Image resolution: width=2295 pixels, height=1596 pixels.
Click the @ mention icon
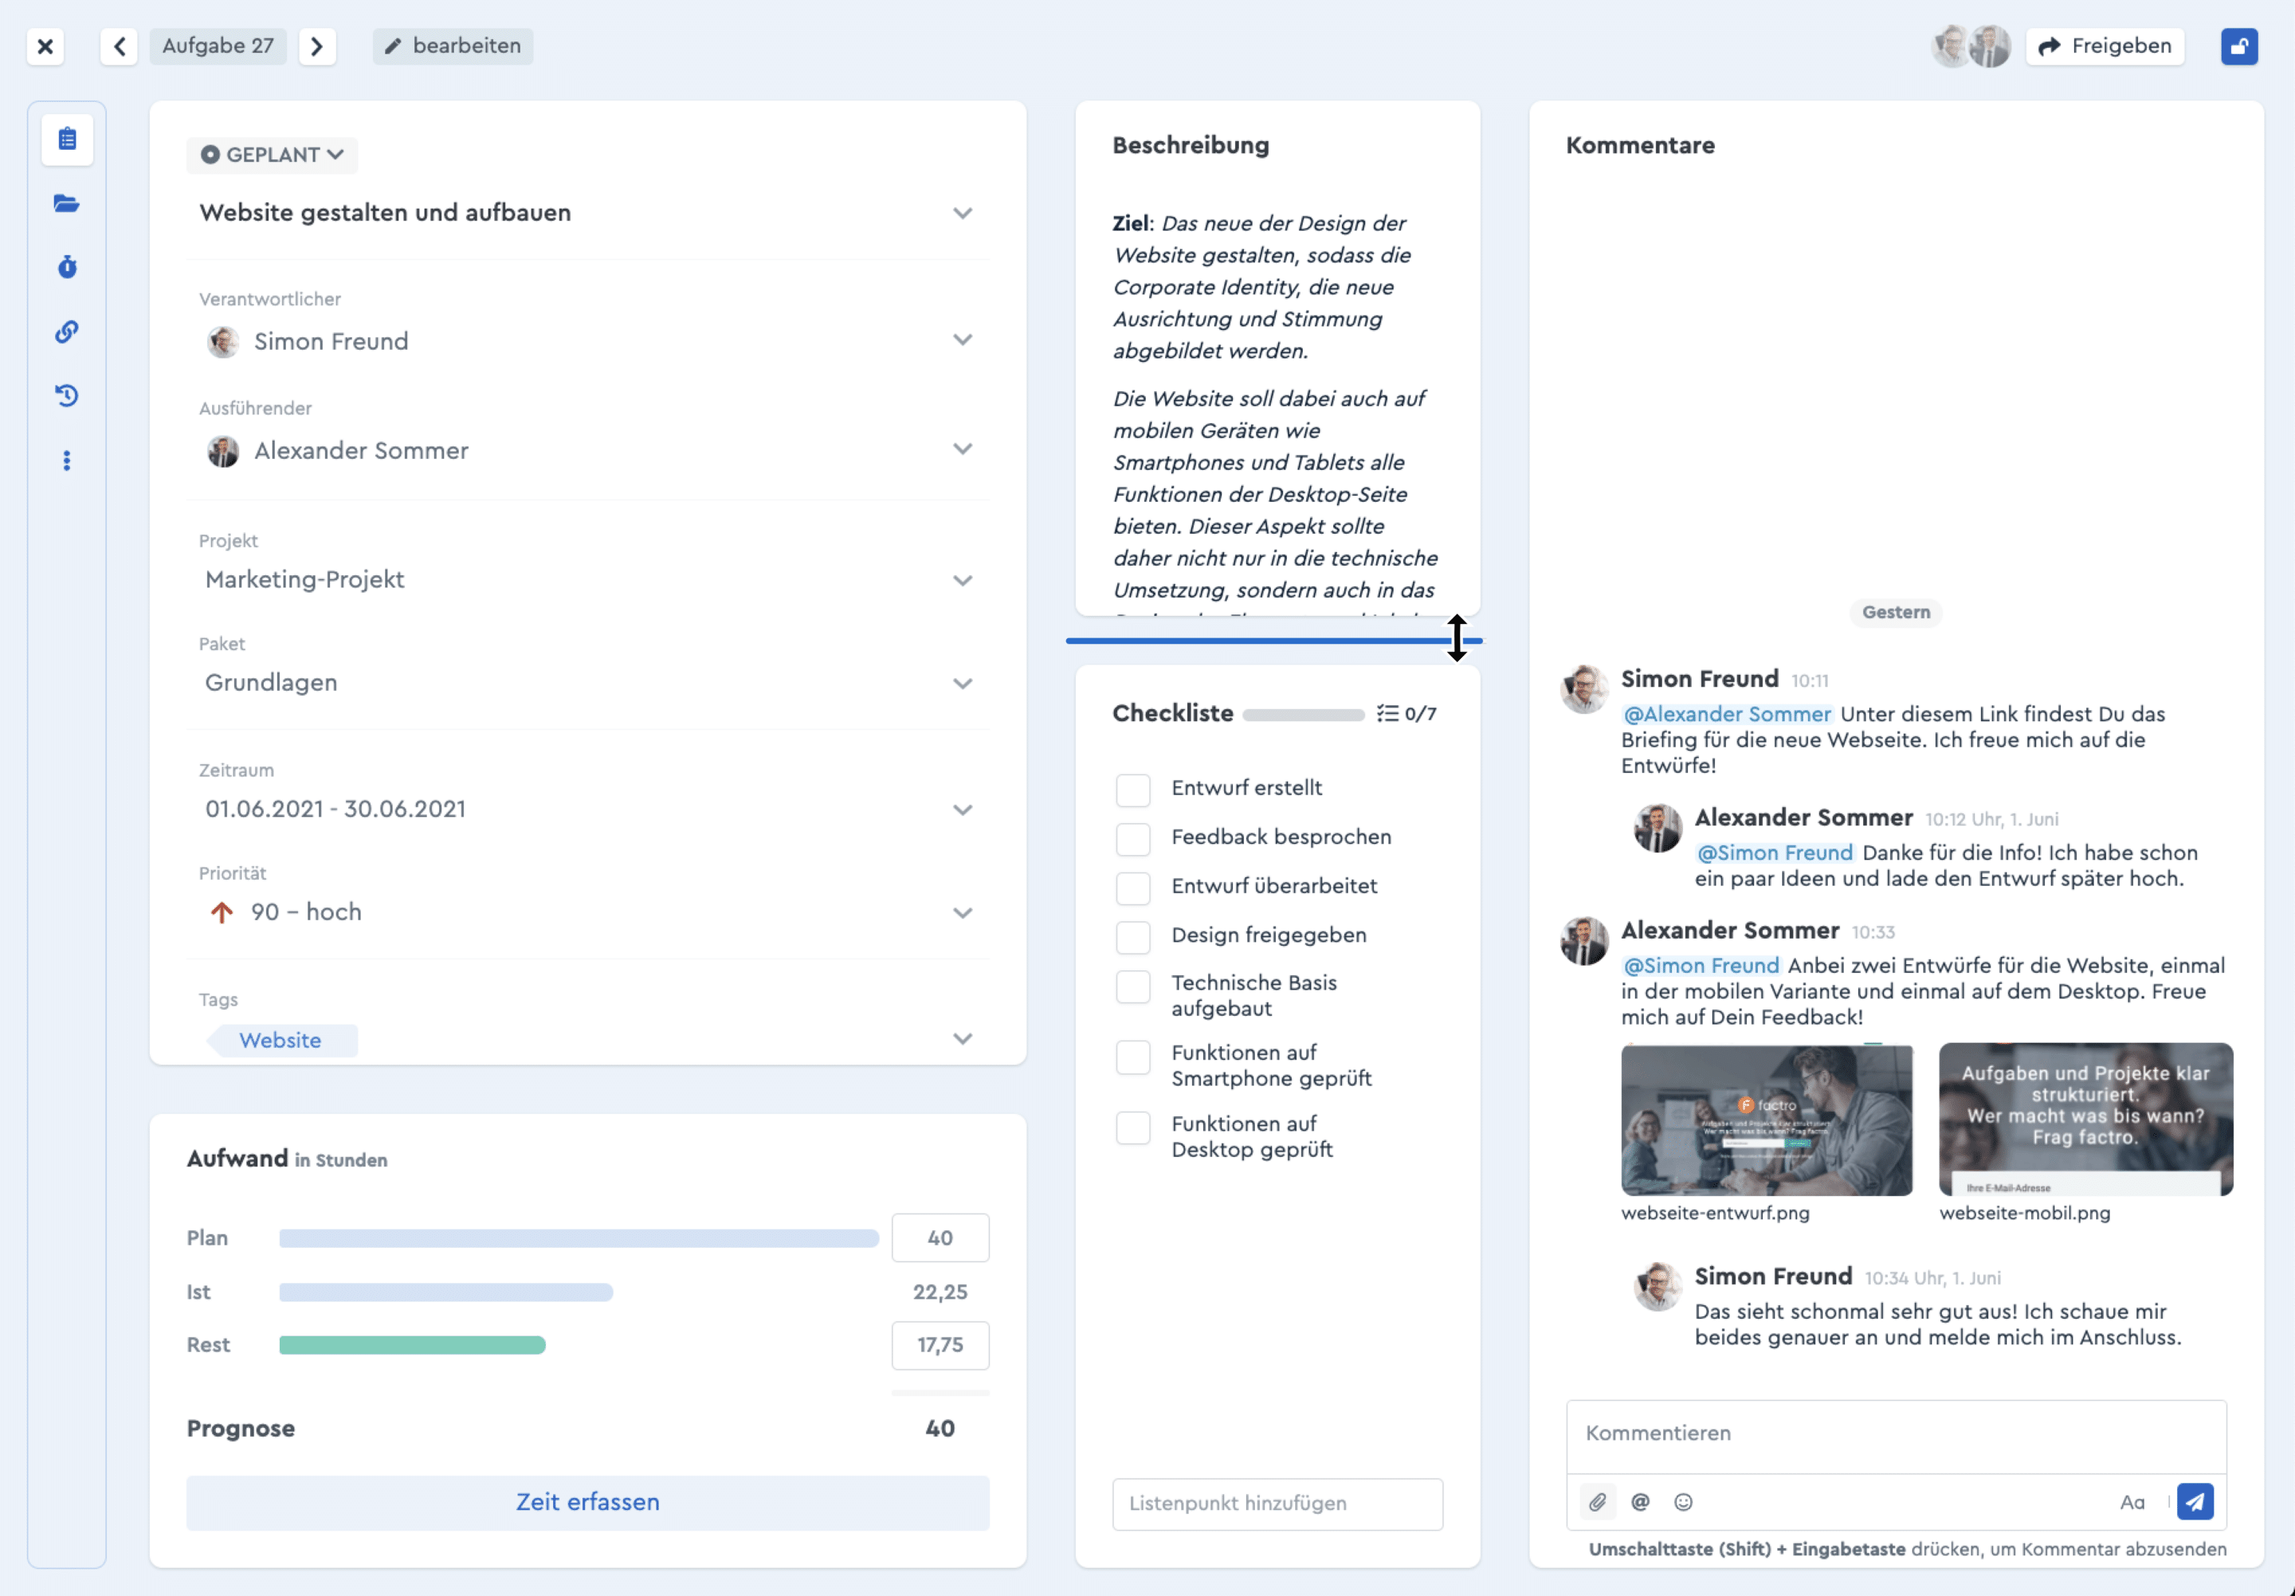click(1639, 1501)
